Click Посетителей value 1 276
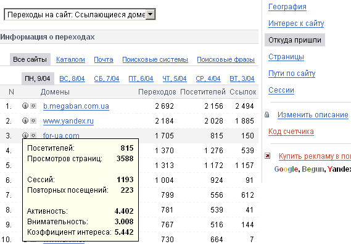Viewport: 351px width, 244px height. pos(214,151)
